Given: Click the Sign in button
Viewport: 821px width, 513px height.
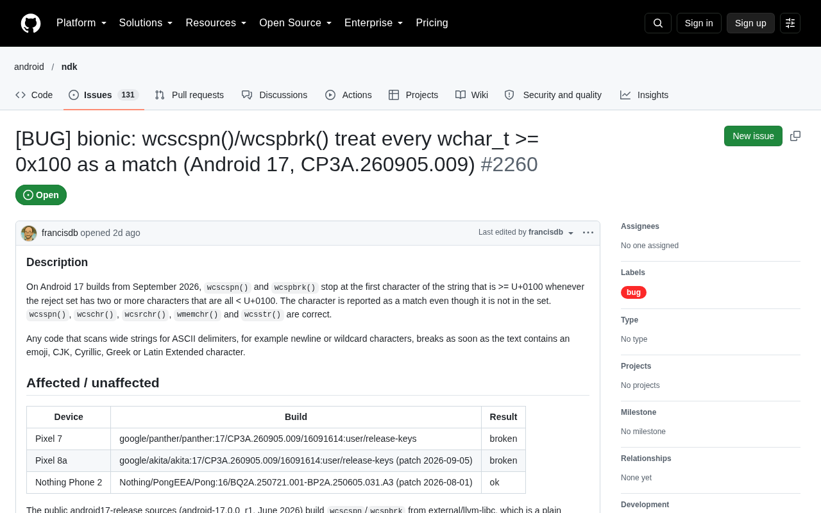Looking at the screenshot, I should pos(699,23).
